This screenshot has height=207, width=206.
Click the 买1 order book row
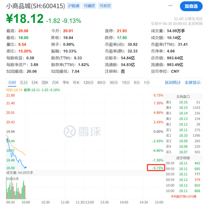pyautogui.click(x=183, y=130)
